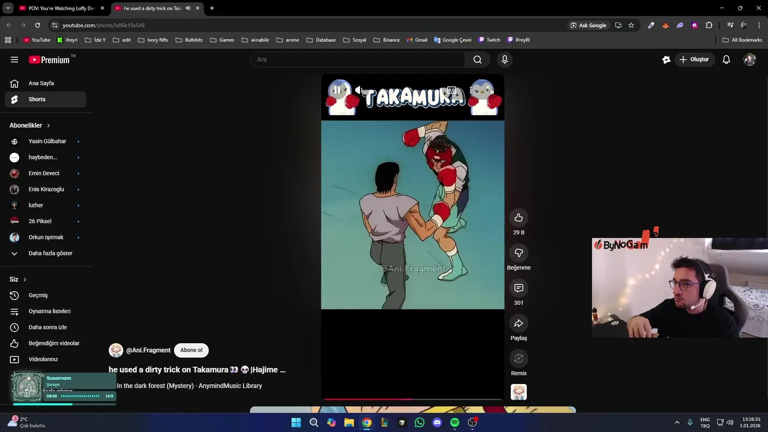
Task: Toggle closed captions on the short
Action: click(x=451, y=90)
